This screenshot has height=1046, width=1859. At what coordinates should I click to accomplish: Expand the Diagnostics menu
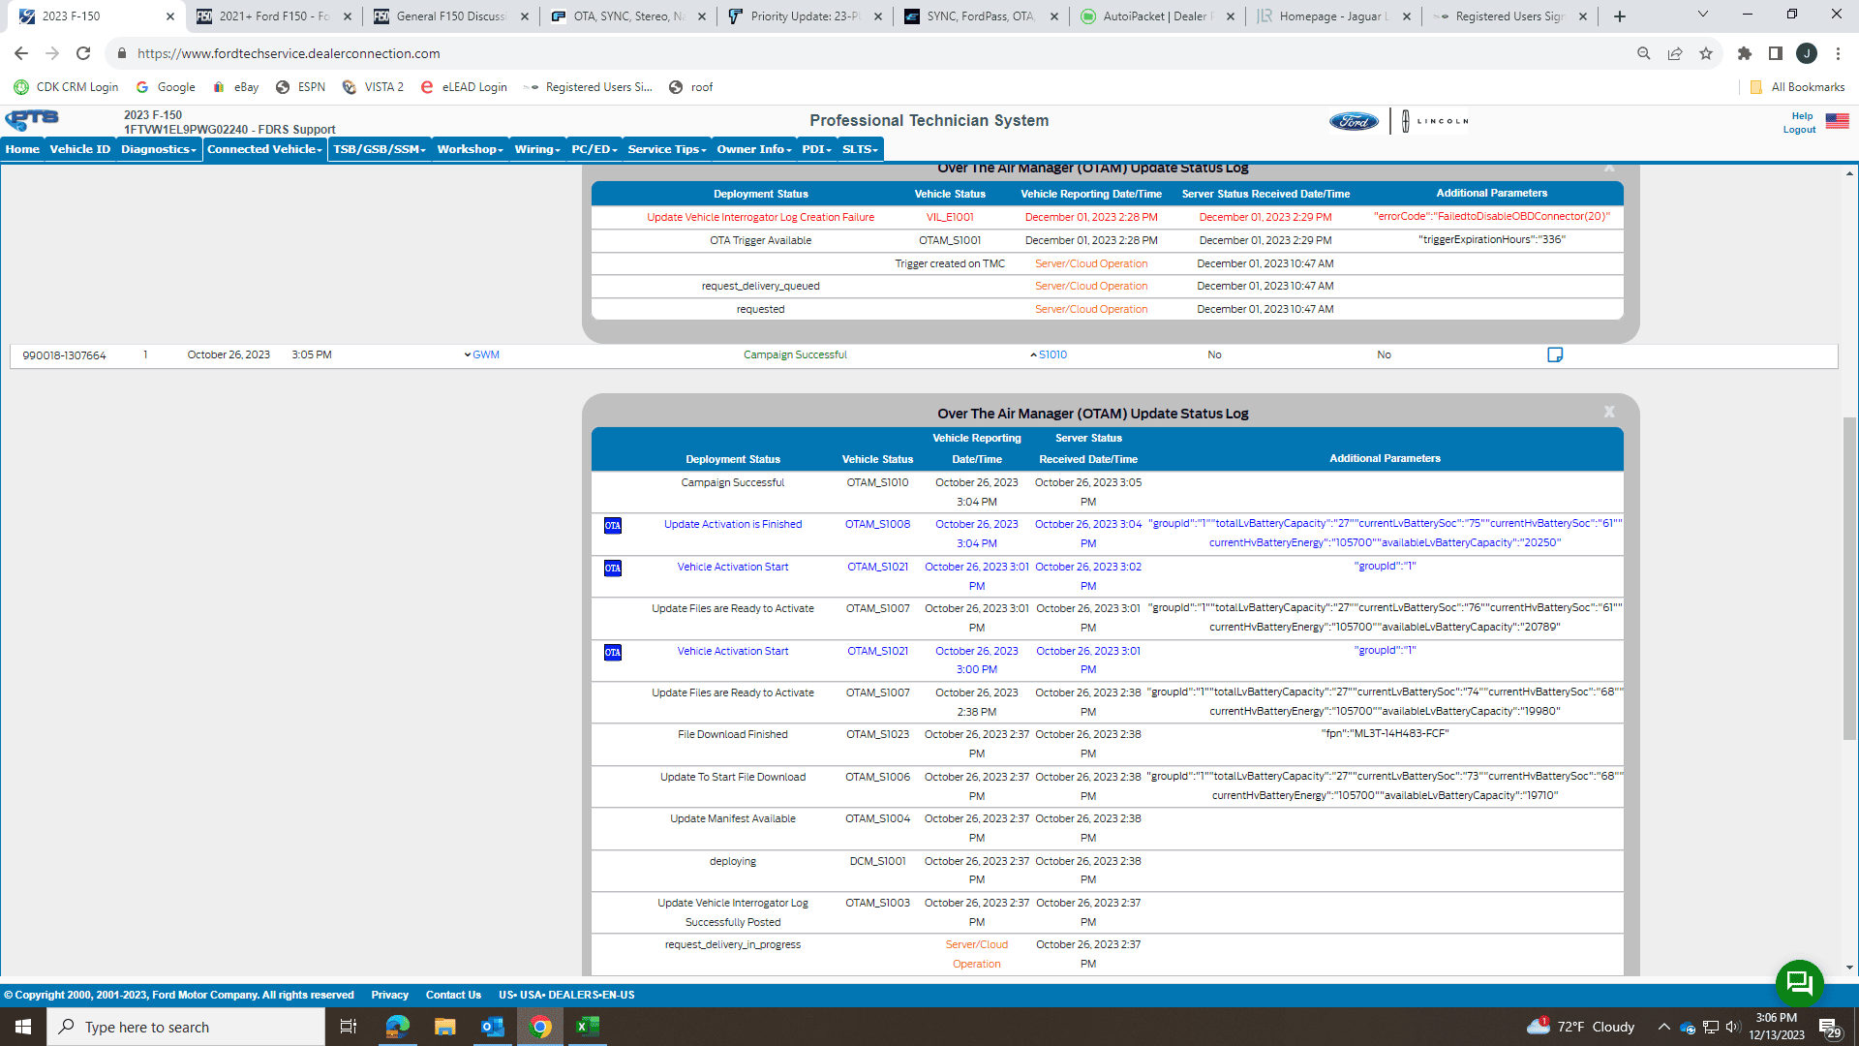pyautogui.click(x=158, y=149)
